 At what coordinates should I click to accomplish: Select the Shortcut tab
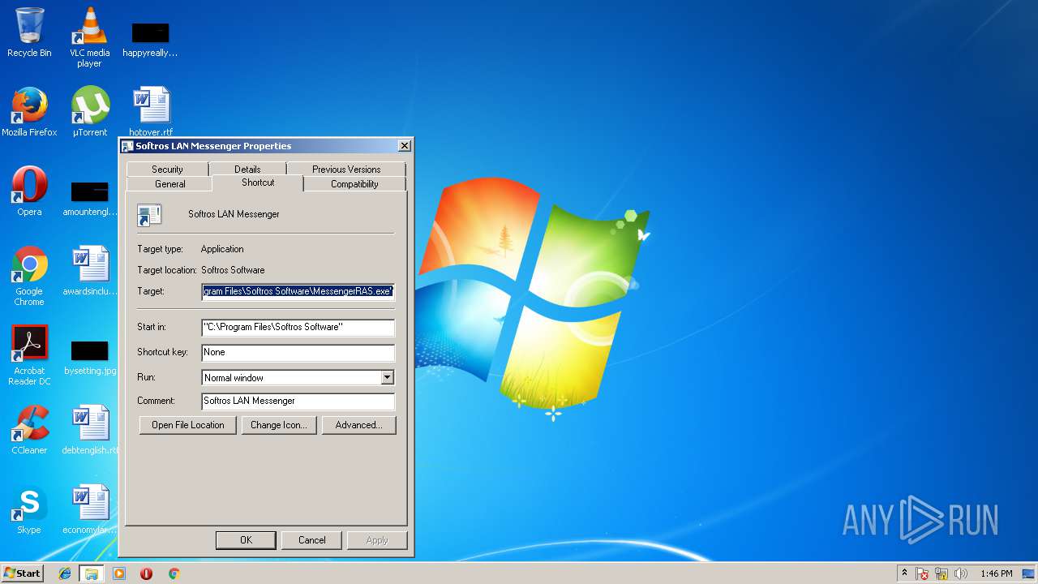(x=258, y=182)
